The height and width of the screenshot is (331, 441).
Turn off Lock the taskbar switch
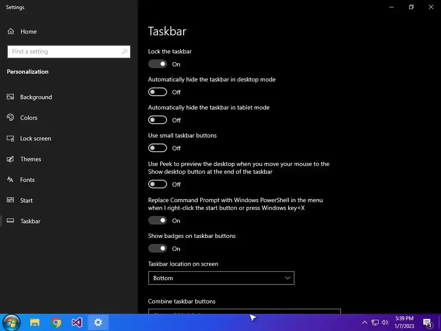[158, 64]
